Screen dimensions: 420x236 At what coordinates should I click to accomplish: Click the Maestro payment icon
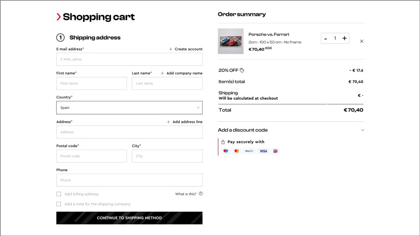(226, 151)
